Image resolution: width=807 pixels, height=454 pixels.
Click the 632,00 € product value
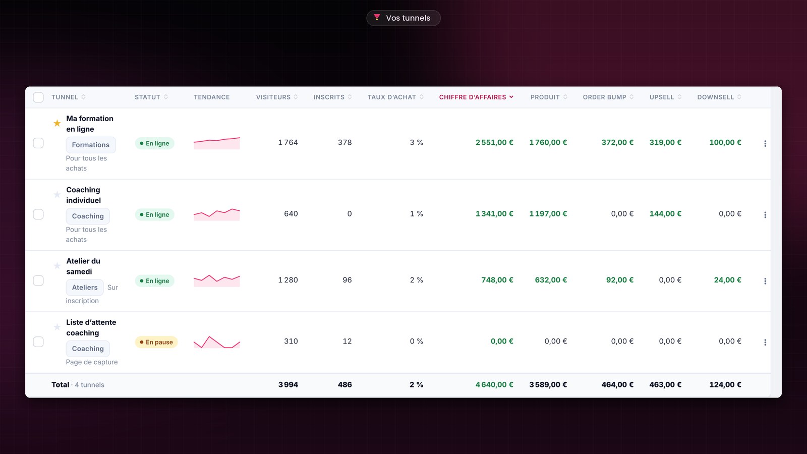coord(551,280)
